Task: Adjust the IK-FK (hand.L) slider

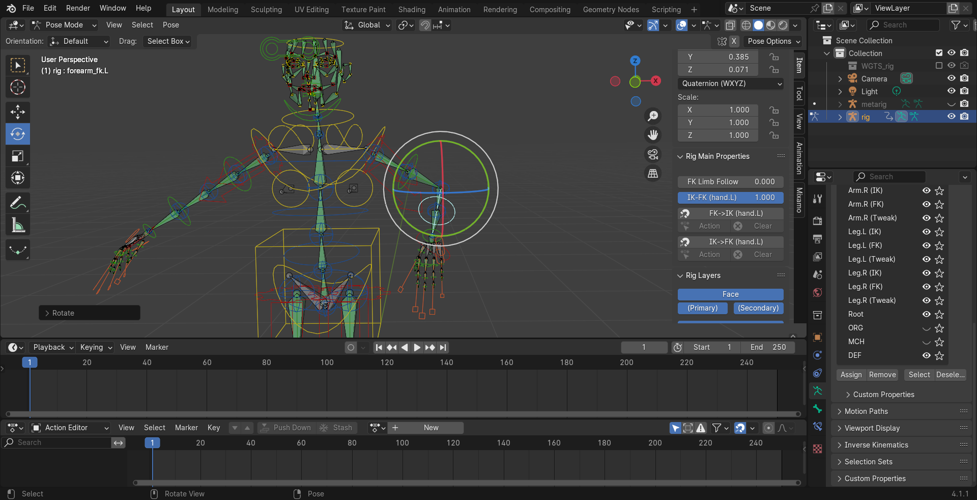Action: coord(731,198)
